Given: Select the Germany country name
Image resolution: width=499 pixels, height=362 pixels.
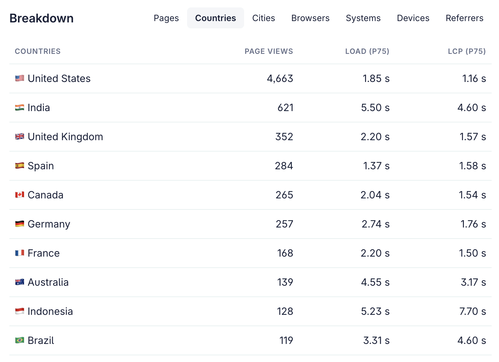Looking at the screenshot, I should tap(49, 224).
